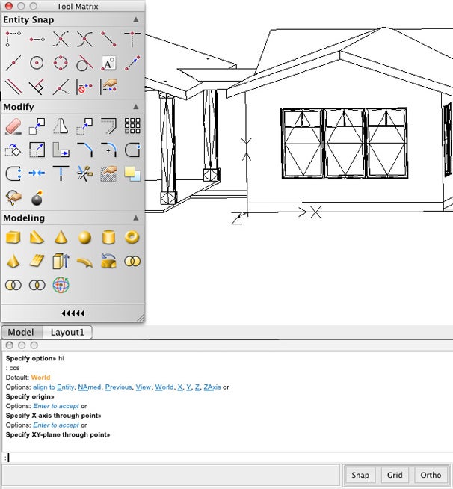
Task: Select the Stretch tool
Action: pos(61,150)
